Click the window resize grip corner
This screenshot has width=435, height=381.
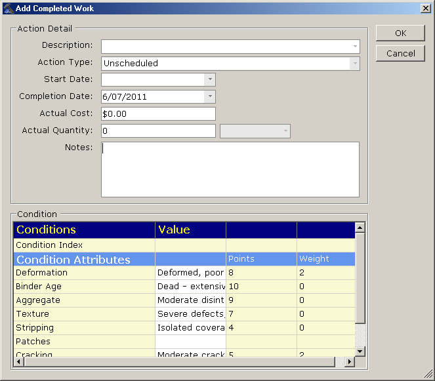coord(428,374)
